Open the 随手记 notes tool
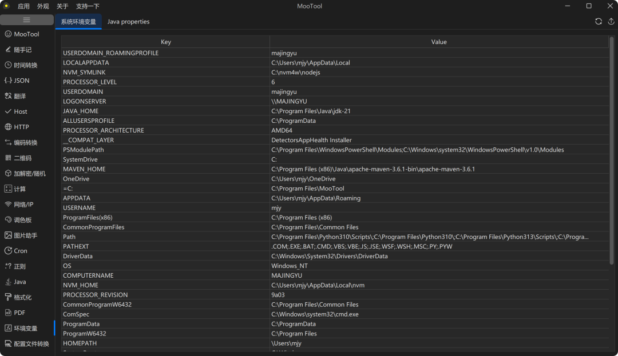 point(23,50)
